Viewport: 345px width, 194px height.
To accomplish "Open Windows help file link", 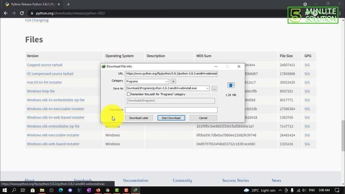I will point(41,91).
